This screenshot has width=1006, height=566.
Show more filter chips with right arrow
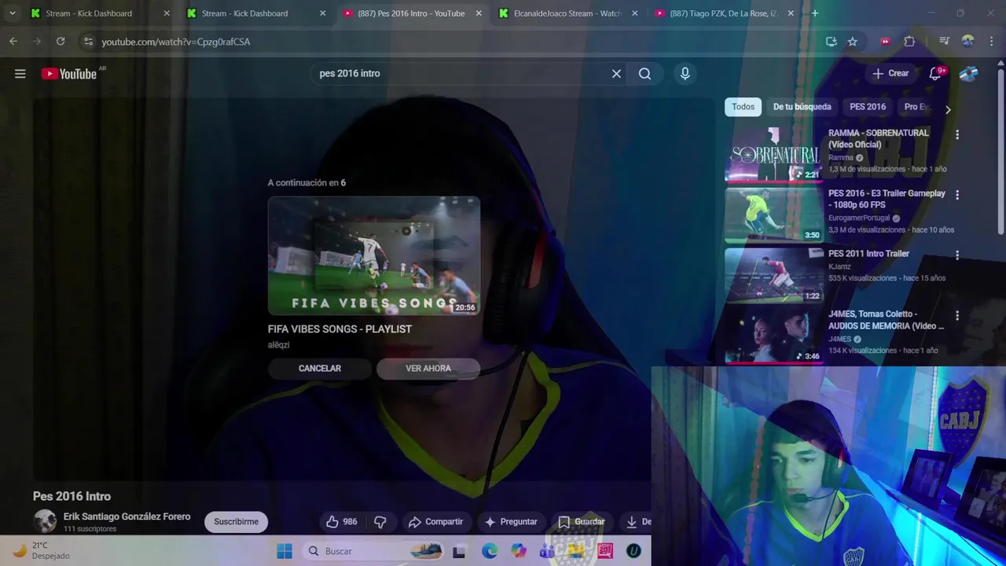[948, 110]
